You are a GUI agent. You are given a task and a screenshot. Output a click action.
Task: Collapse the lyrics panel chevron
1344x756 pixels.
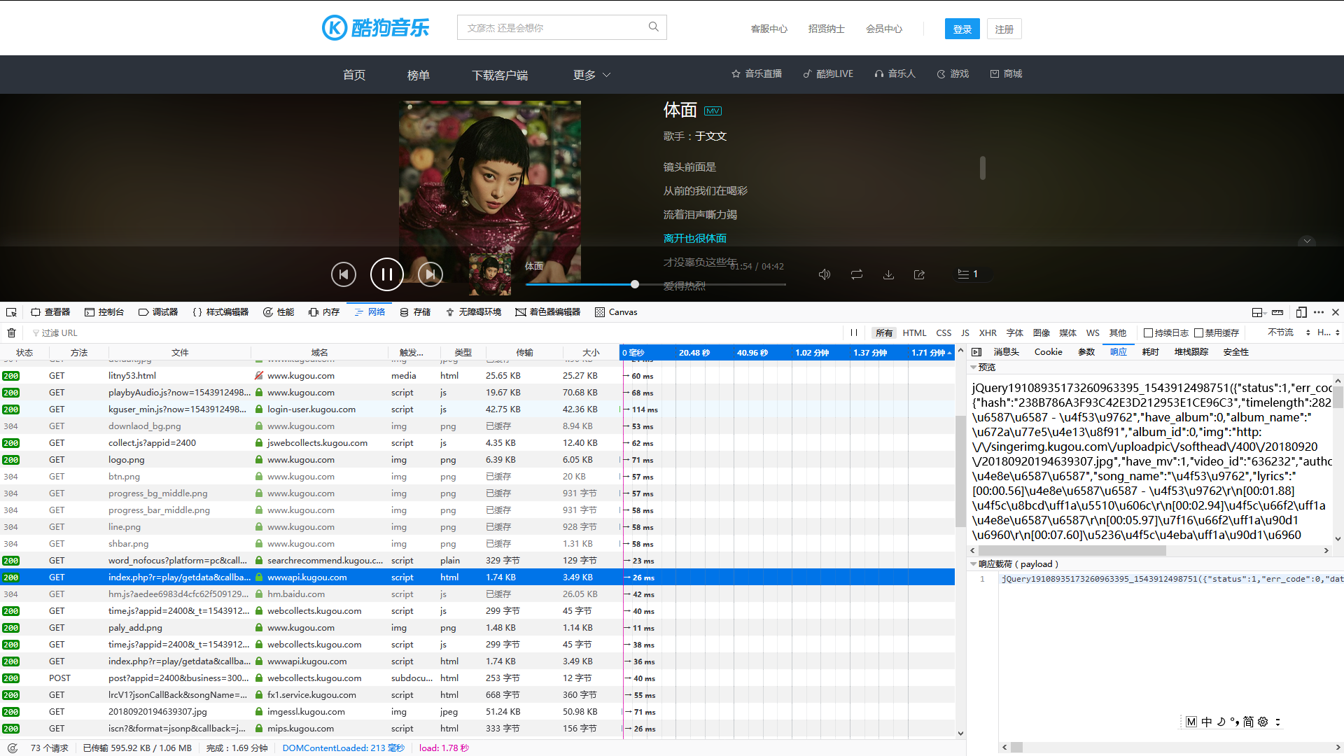1307,241
